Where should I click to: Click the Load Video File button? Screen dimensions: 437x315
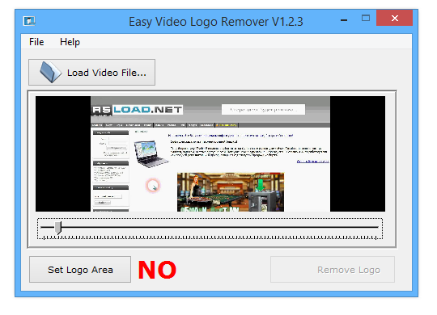pyautogui.click(x=91, y=73)
